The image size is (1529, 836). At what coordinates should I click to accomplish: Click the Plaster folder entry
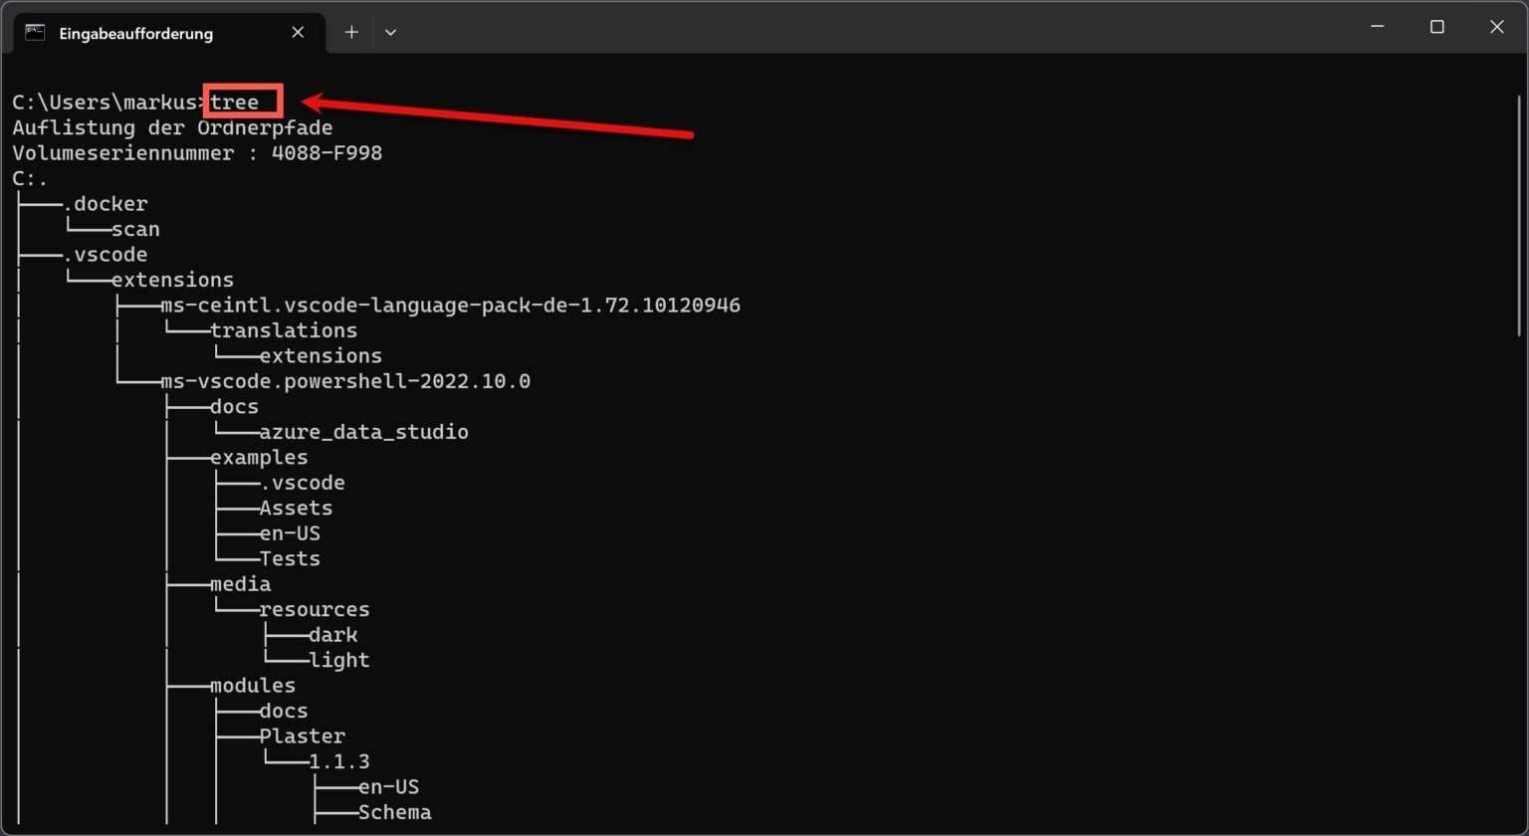pos(302,735)
